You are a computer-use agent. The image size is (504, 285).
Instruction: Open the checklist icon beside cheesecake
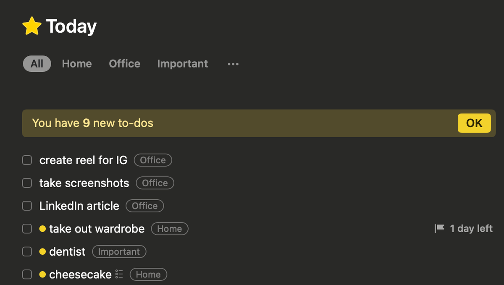pyautogui.click(x=118, y=274)
